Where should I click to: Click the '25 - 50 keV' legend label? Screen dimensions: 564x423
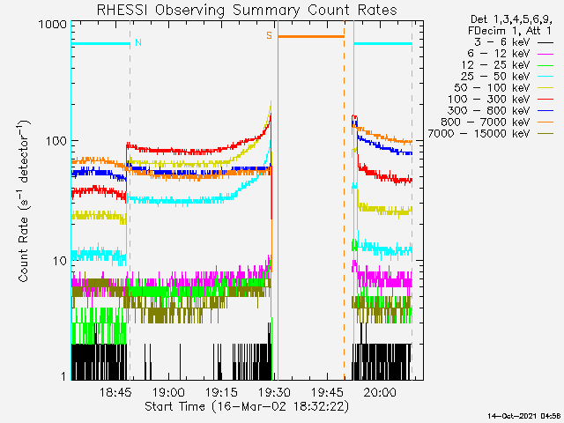click(495, 77)
